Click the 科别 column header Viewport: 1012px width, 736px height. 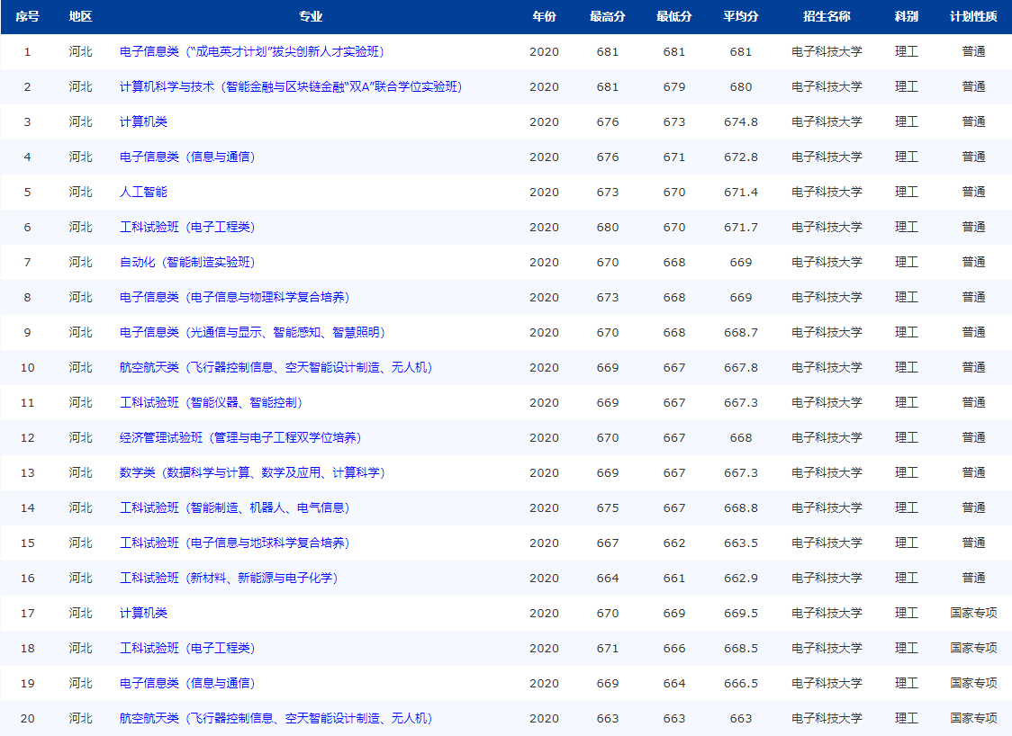pyautogui.click(x=906, y=17)
